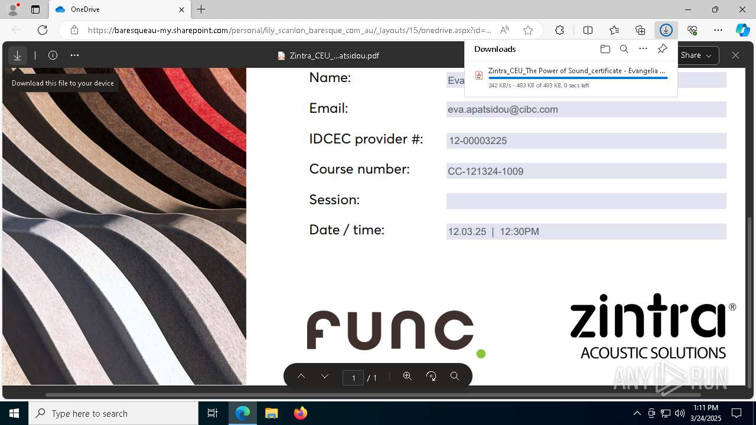The image size is (756, 425).
Task: Open the browser profile icon
Action: pos(13,9)
